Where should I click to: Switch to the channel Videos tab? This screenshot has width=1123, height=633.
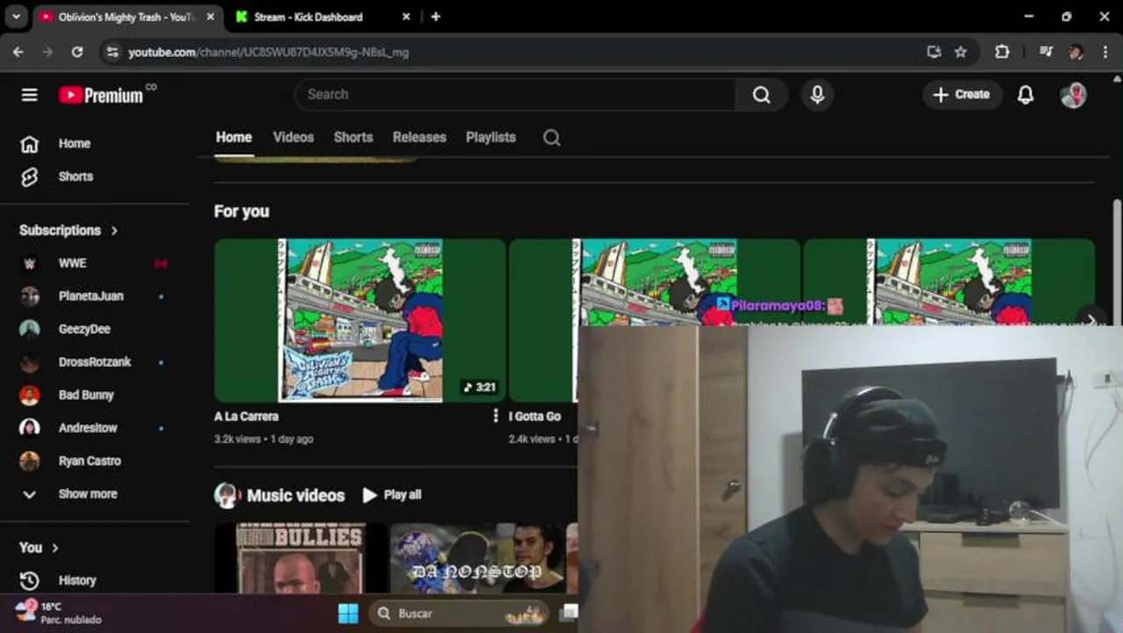[x=293, y=137]
